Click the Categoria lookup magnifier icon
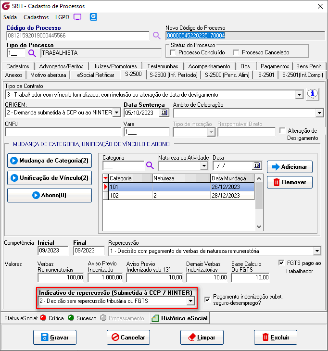This screenshot has width=328, height=351. (150, 165)
